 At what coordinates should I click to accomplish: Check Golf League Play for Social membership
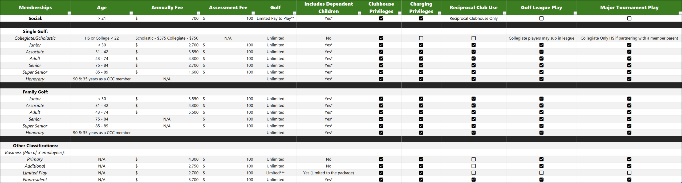coord(541,18)
